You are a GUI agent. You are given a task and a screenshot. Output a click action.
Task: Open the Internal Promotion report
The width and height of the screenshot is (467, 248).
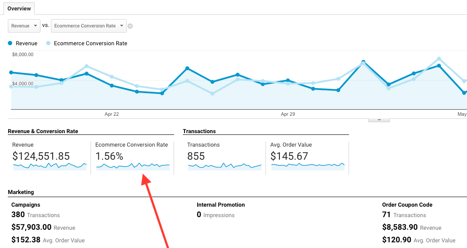point(221,204)
